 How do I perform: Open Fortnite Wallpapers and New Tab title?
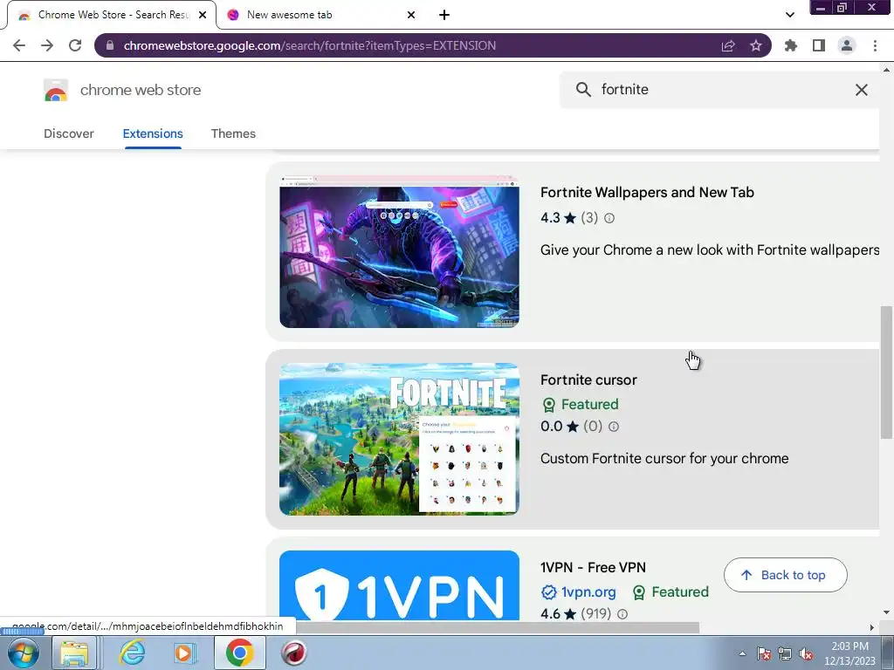point(647,193)
